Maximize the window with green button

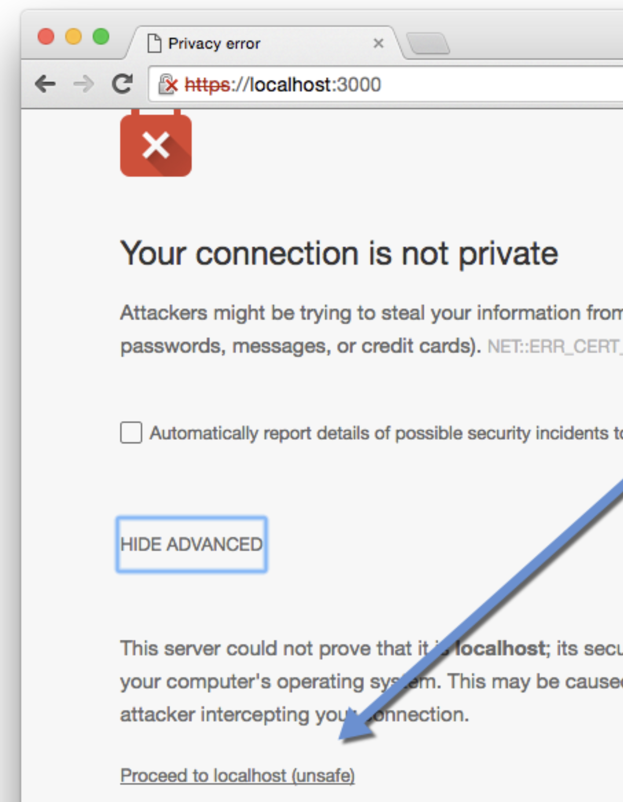click(101, 37)
